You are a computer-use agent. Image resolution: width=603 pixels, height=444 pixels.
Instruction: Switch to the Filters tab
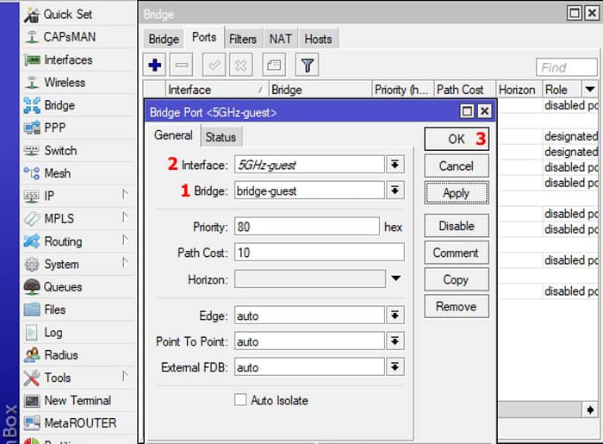point(243,40)
